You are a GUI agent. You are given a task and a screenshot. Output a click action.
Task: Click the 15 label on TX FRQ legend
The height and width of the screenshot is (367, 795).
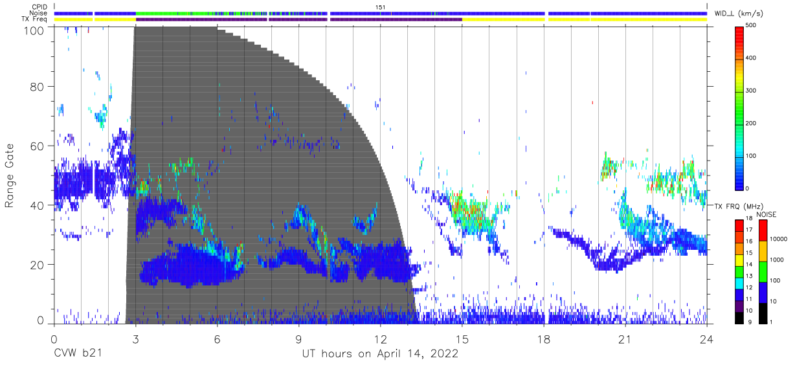[x=749, y=253]
